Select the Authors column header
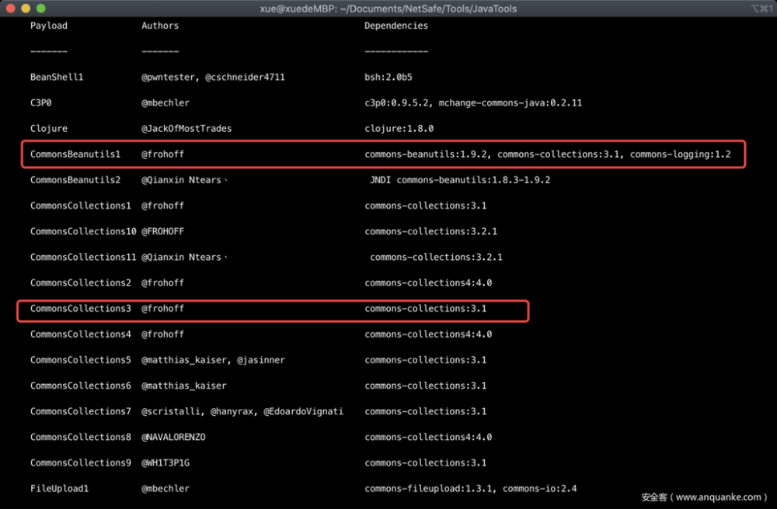The image size is (777, 509). [159, 26]
